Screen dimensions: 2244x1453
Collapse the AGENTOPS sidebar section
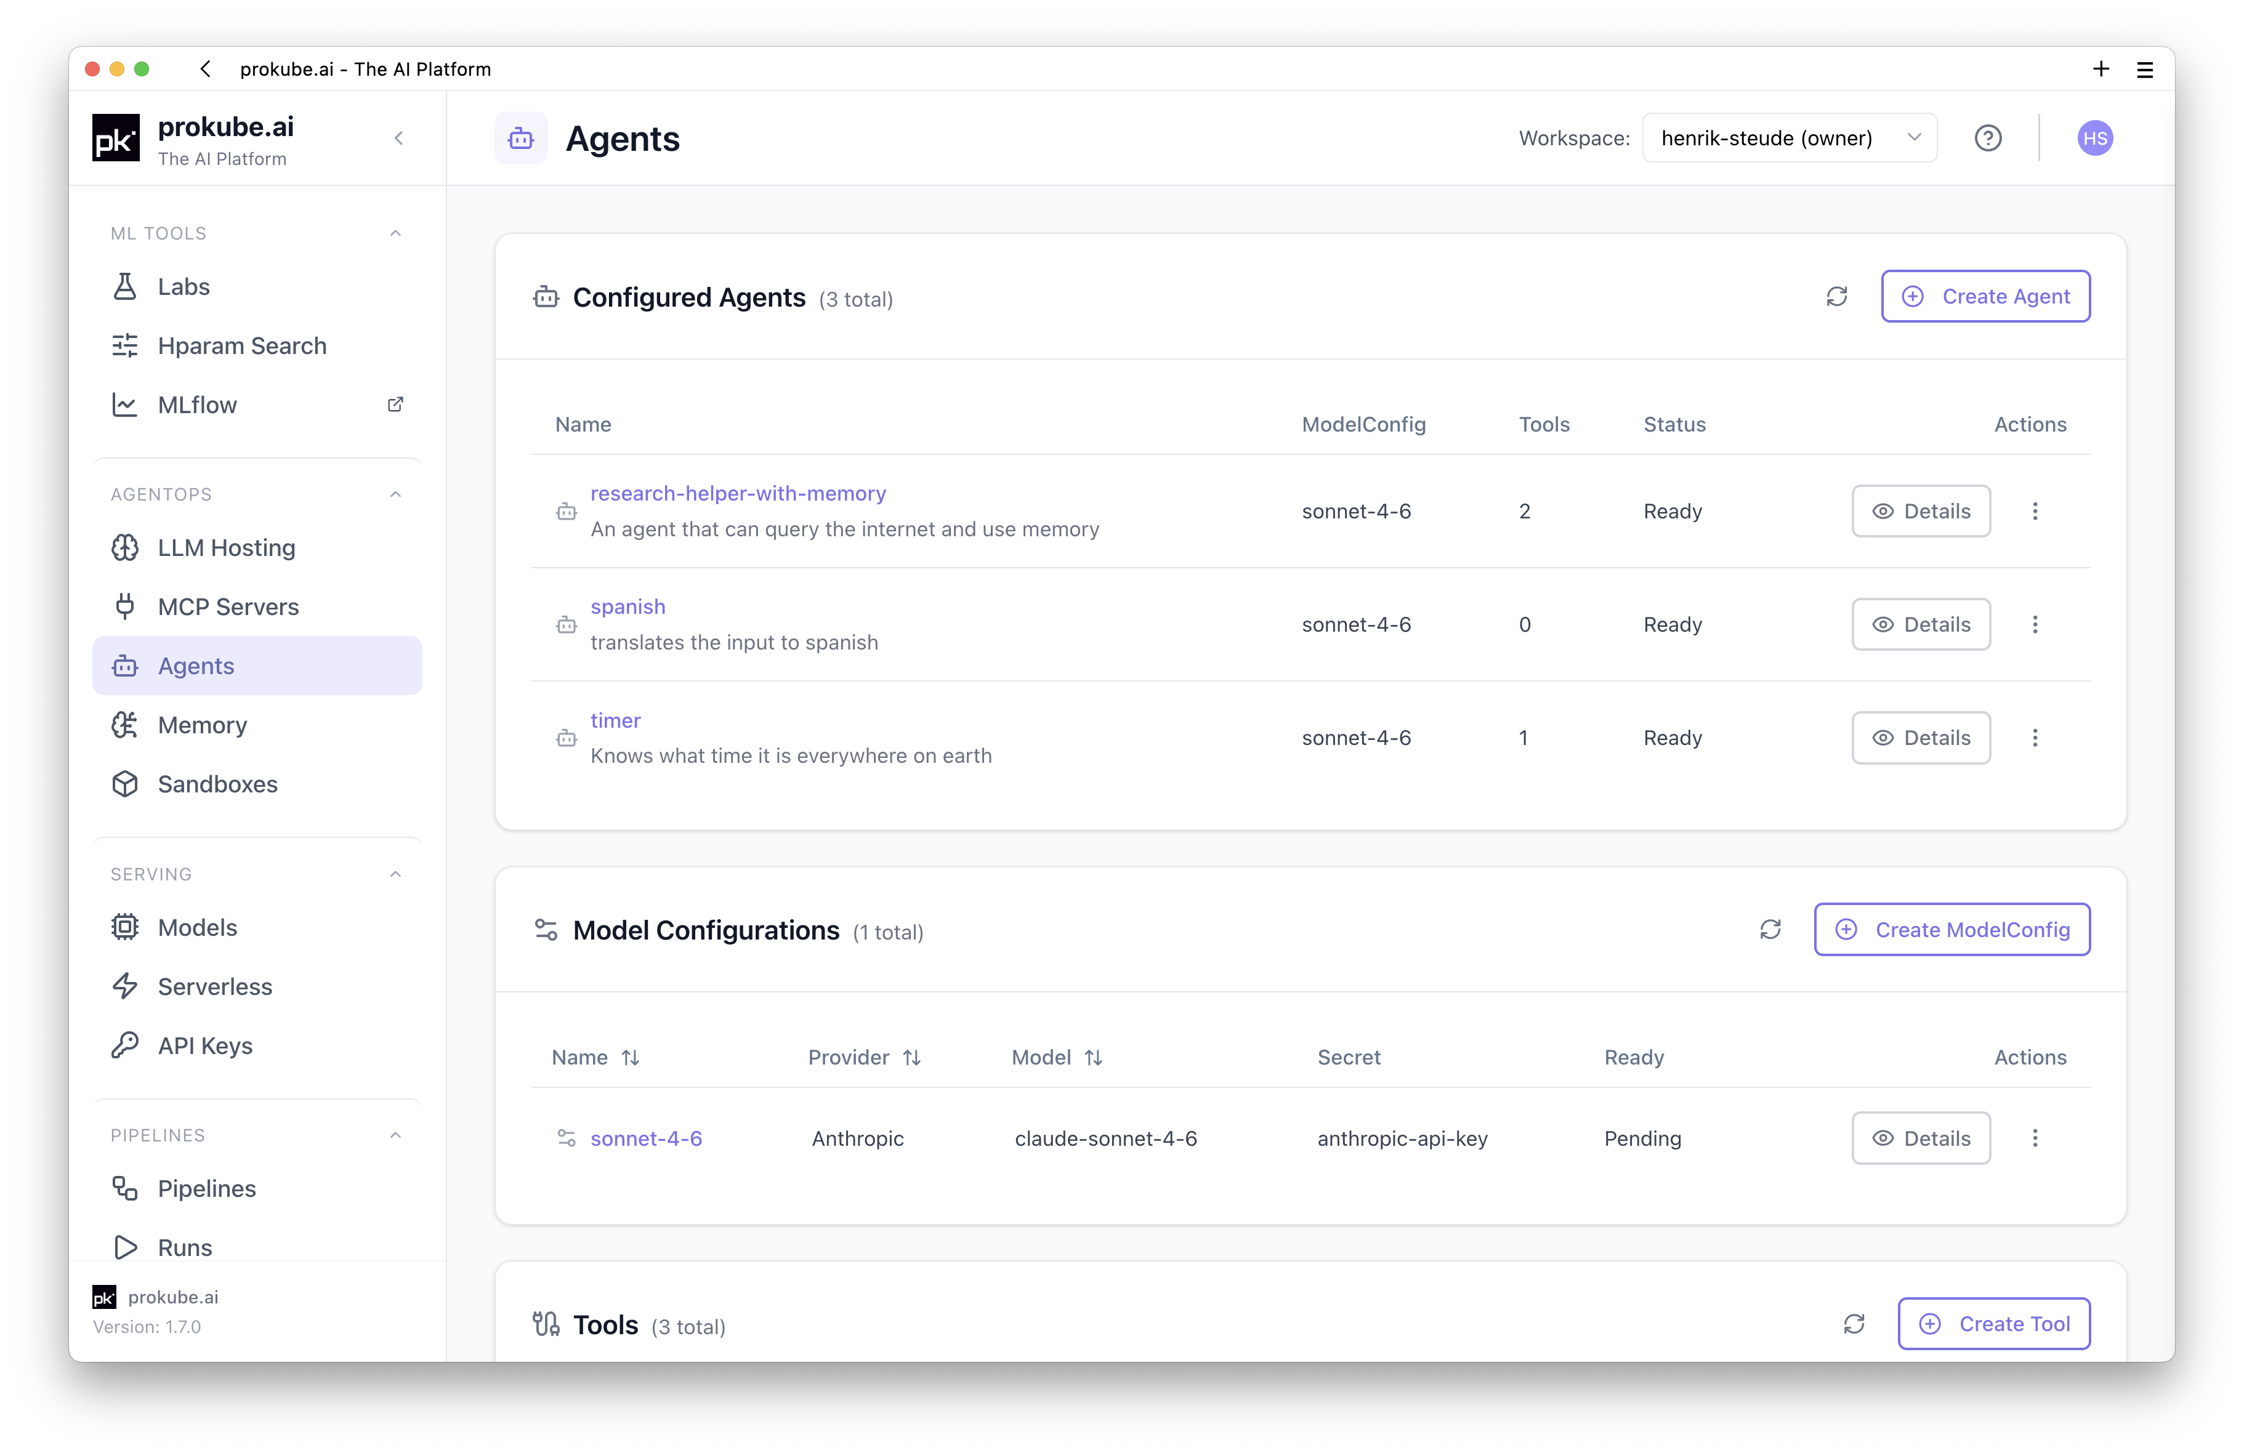click(395, 494)
